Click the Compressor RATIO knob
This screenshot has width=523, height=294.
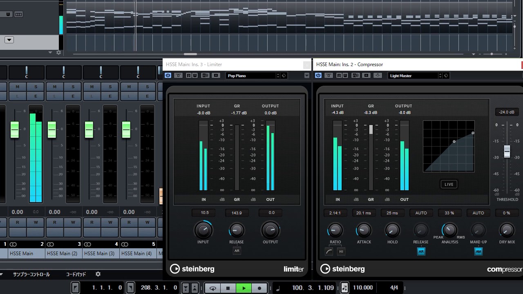click(x=335, y=230)
